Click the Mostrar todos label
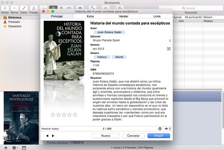Viewport: 224px width, 150px height. pyautogui.click(x=50, y=129)
